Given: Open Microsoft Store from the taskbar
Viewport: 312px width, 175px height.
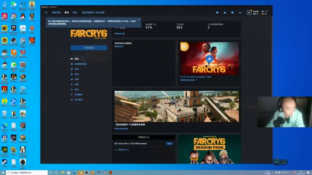Looking at the screenshot, I should (x=69, y=173).
